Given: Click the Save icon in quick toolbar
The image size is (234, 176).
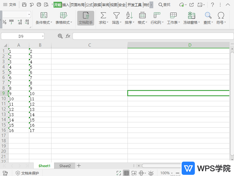Looking at the screenshot, I should pyautogui.click(x=24, y=5).
